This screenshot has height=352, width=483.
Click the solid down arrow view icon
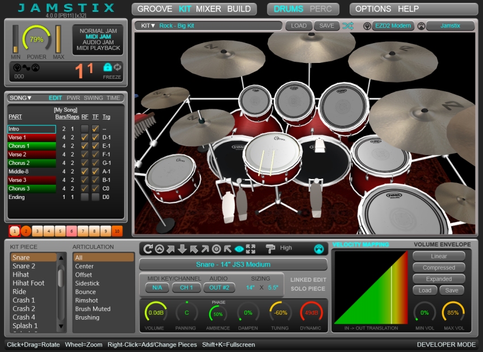click(x=182, y=249)
